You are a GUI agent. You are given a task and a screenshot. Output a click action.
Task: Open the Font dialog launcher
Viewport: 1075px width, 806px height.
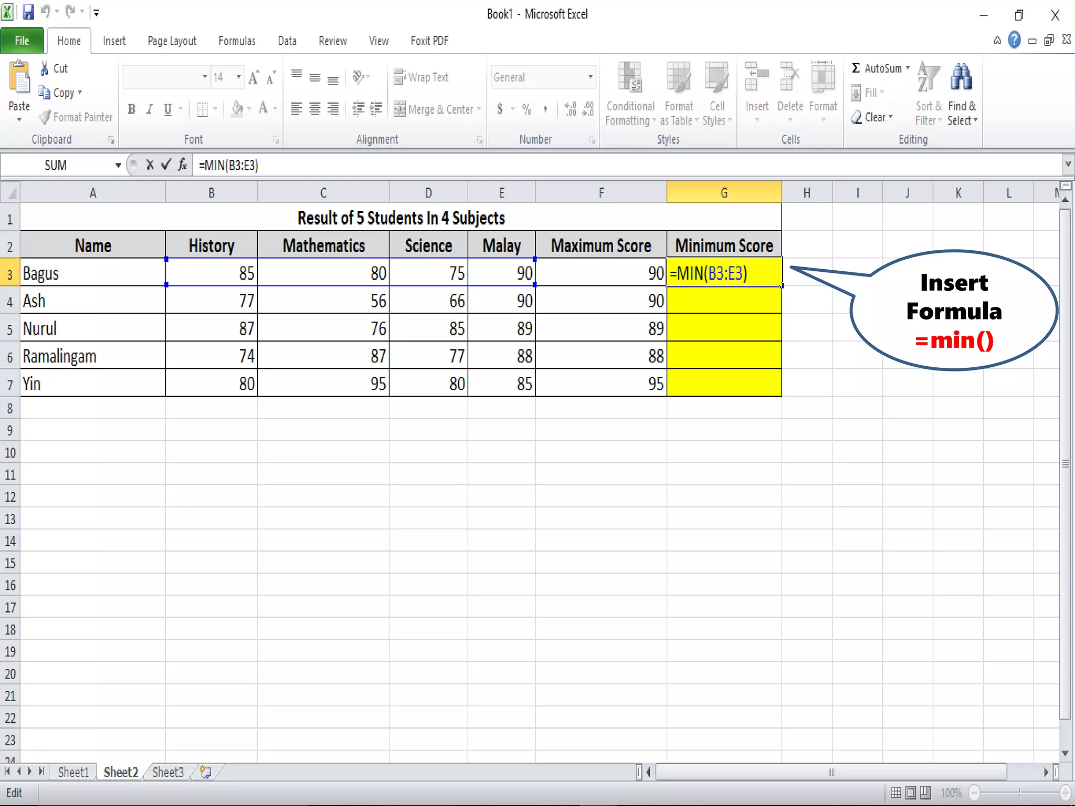(276, 140)
